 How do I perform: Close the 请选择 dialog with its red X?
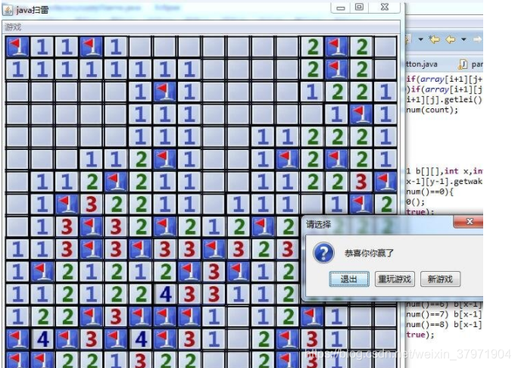469,222
